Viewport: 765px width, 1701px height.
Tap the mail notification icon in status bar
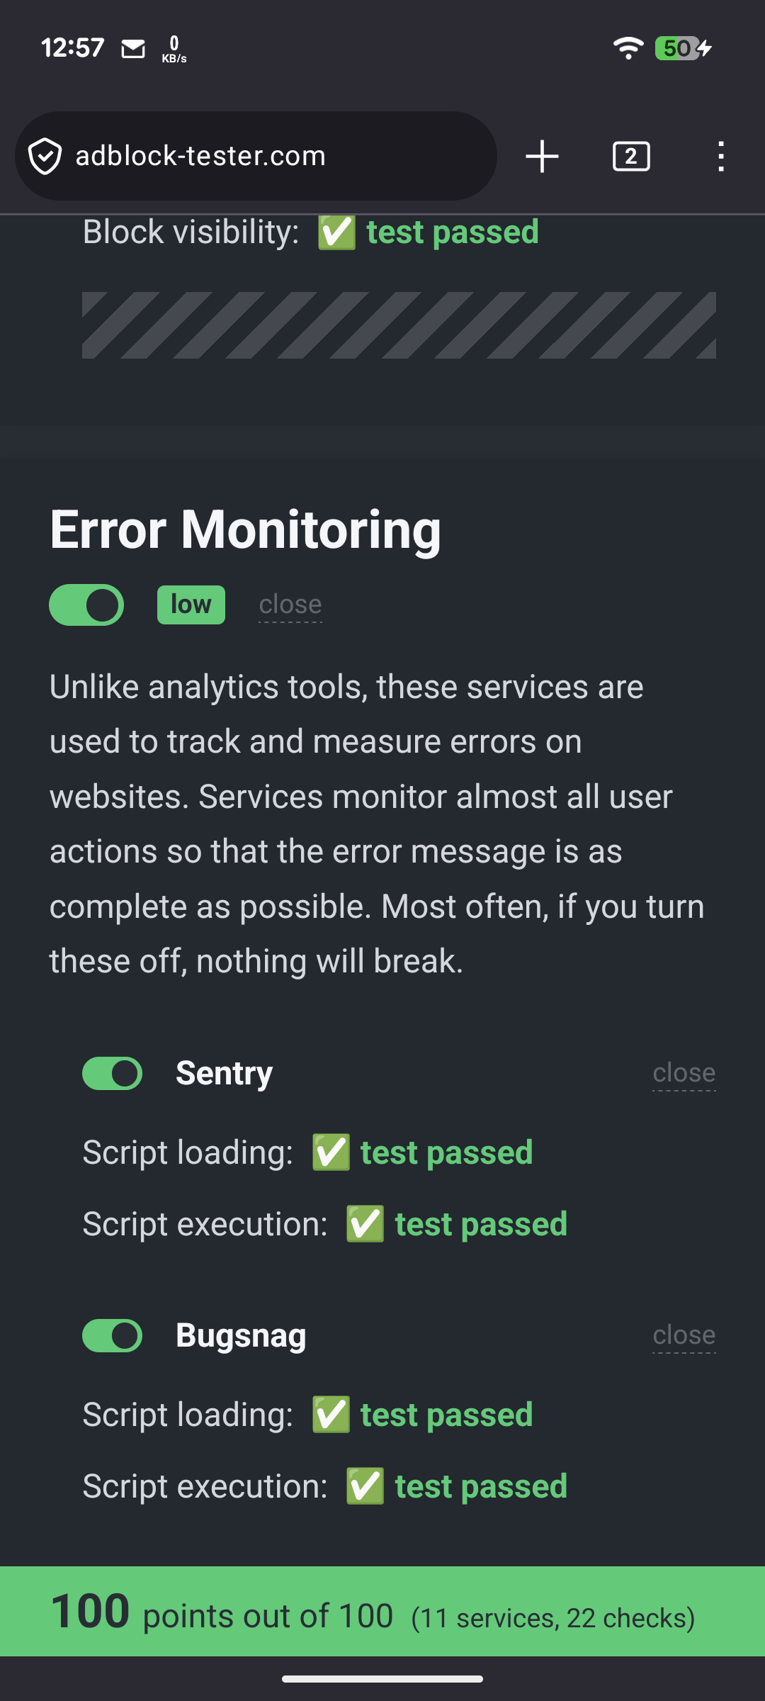point(133,49)
